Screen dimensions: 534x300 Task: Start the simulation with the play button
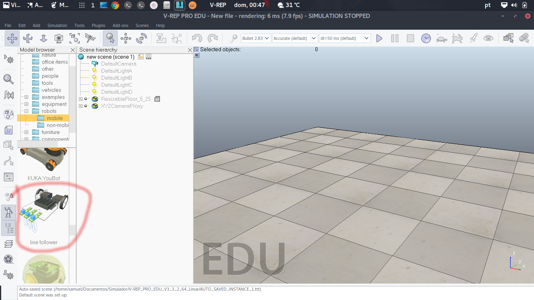click(x=379, y=38)
